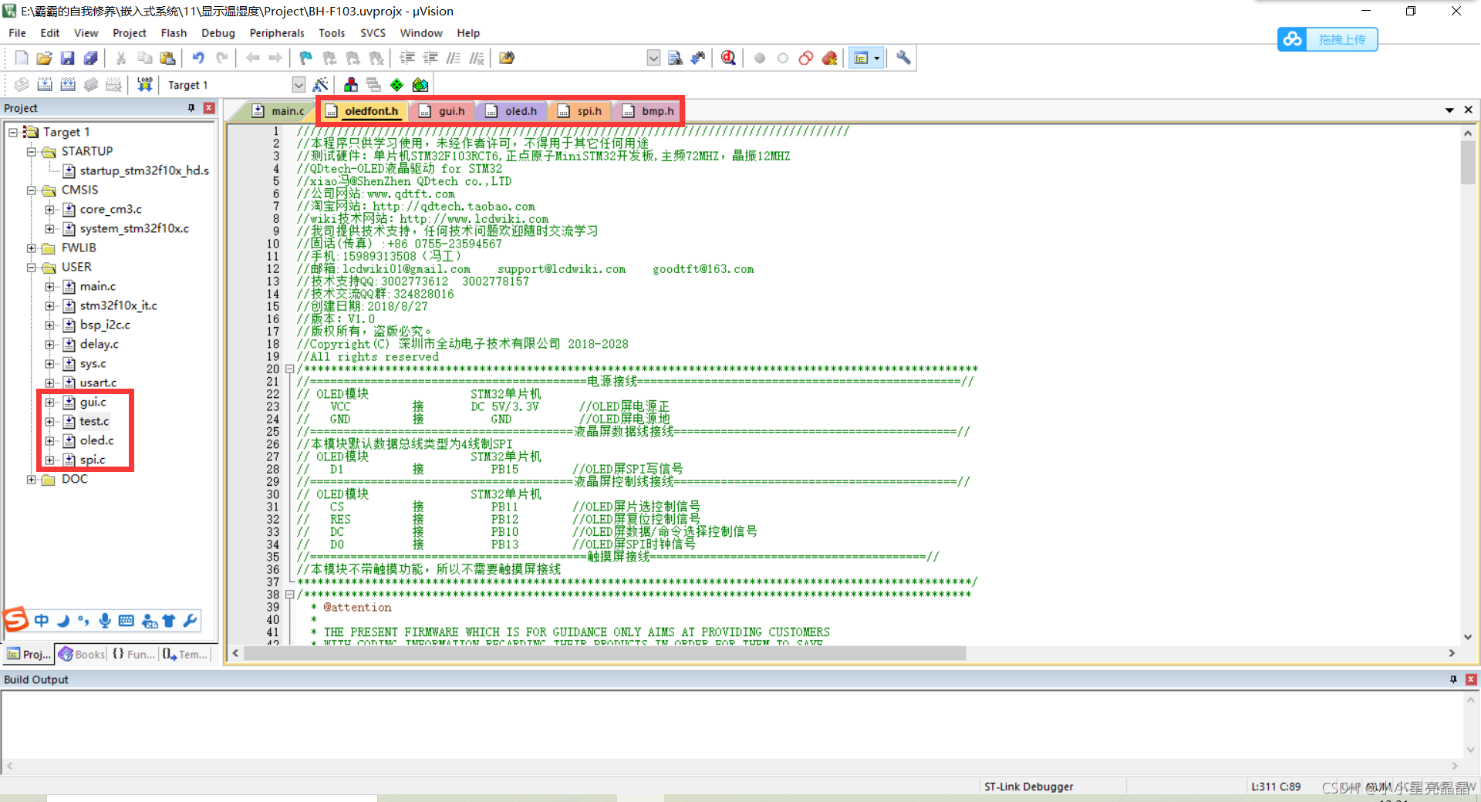
Task: Open Manage Project Items icon
Action: 351,85
